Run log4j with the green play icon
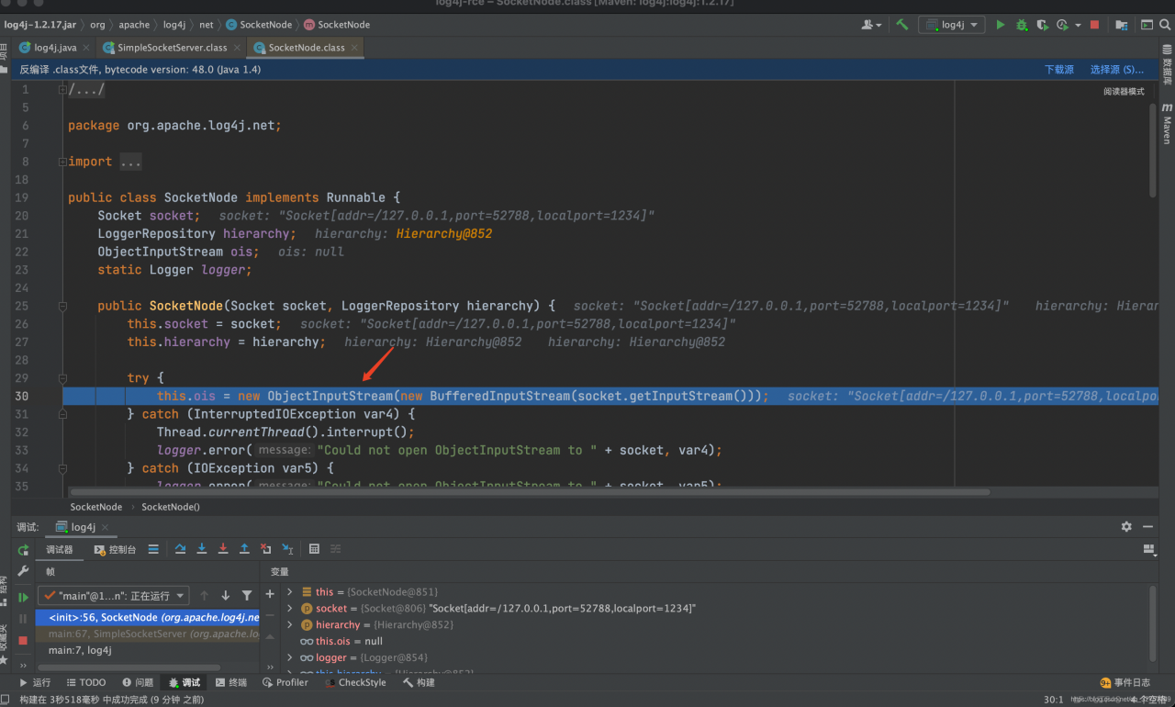1175x707 pixels. [x=1001, y=25]
